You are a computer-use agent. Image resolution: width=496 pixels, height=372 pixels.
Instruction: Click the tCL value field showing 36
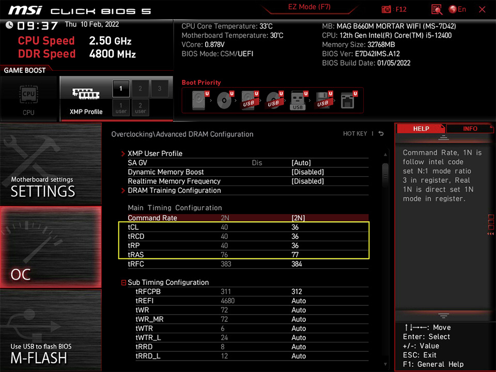295,227
